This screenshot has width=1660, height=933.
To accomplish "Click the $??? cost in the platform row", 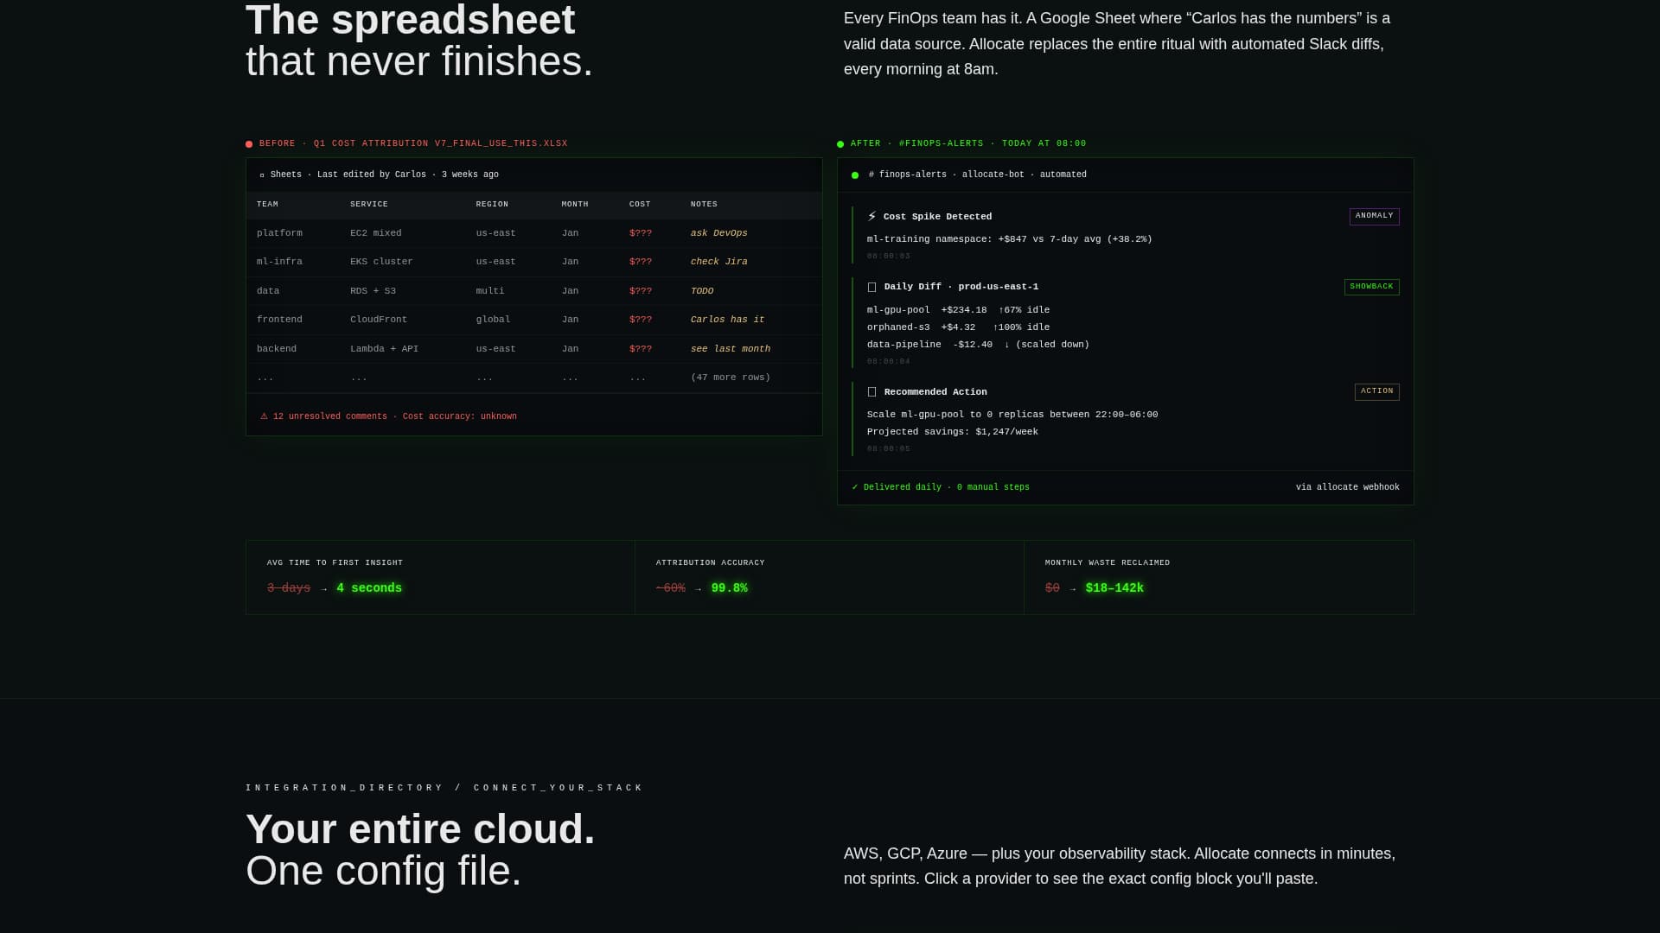I will tap(641, 233).
